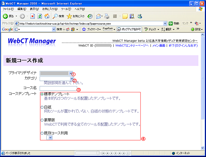
Task: Click the Adobe PDF toolbar icon
Action: click(196, 23)
